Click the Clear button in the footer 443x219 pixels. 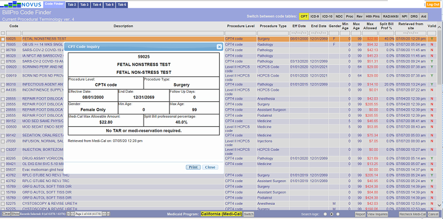(x=7, y=214)
